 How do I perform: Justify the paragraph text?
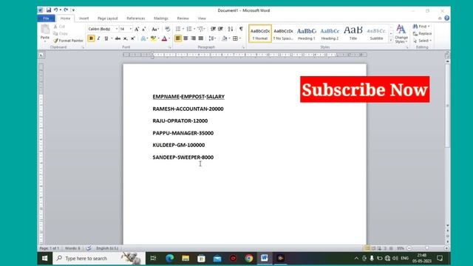point(200,38)
